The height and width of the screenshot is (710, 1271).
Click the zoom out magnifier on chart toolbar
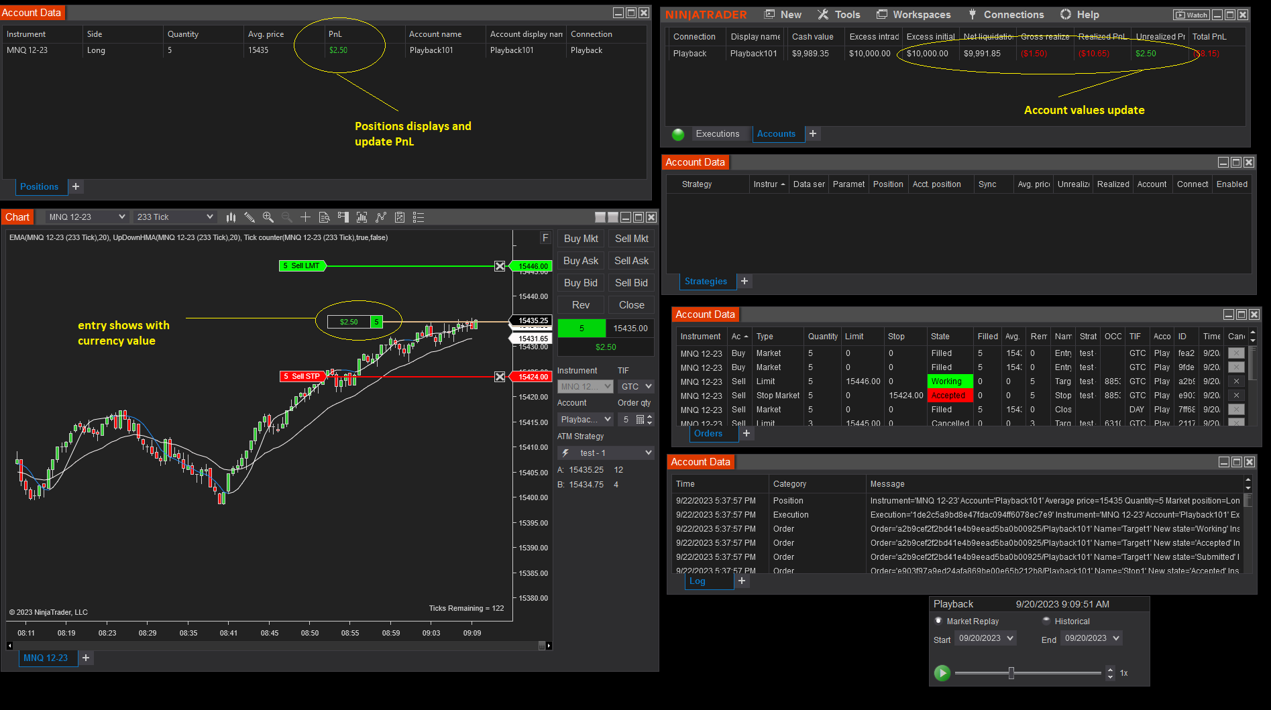287,217
